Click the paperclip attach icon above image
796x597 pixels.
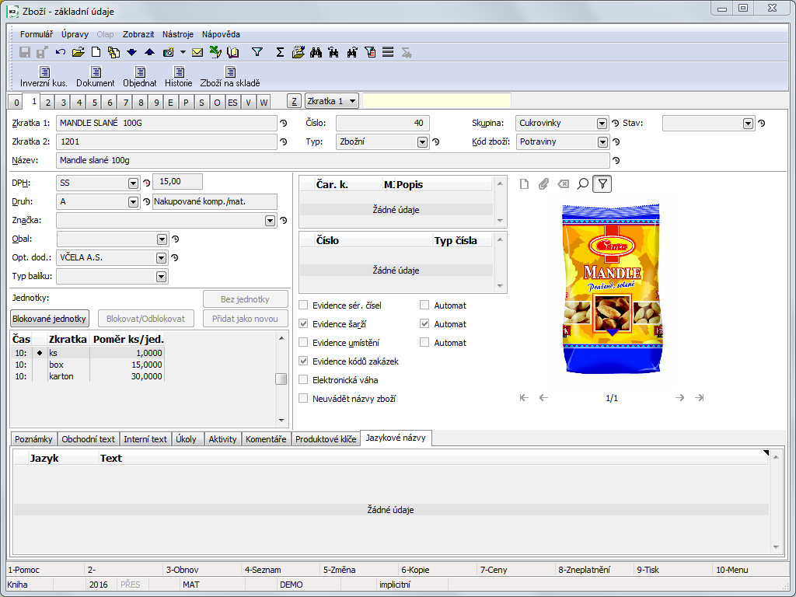(x=543, y=183)
